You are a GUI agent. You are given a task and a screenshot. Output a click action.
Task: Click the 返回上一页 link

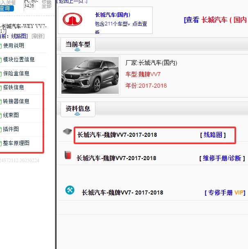pos(72,2)
